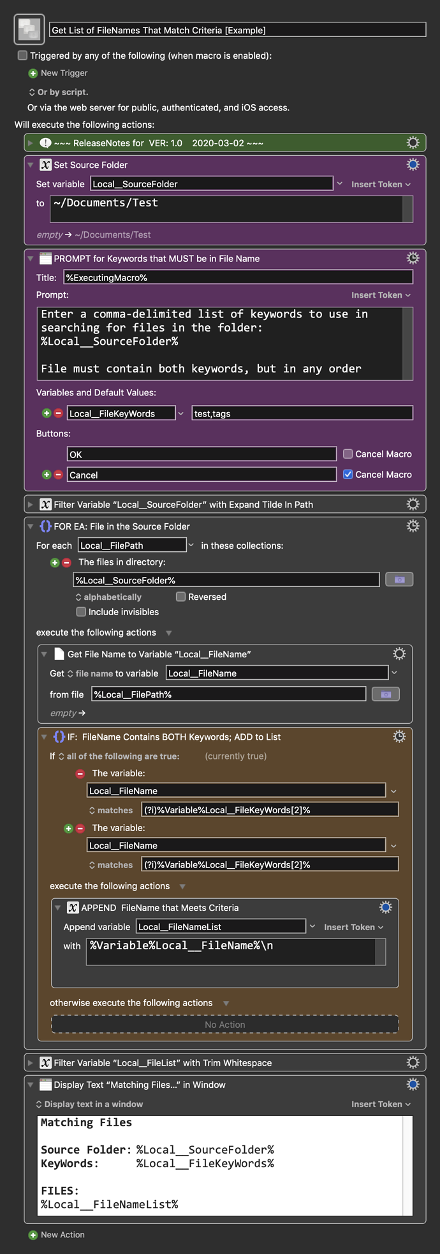
Task: Choose folder button next to %Local__SourceFolder% directory
Action: (x=399, y=579)
